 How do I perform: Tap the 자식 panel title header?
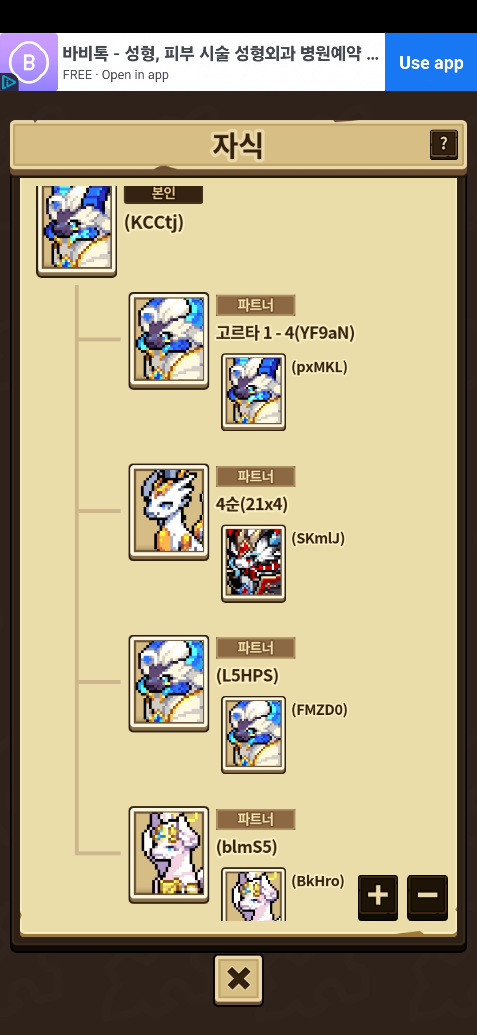point(238,145)
